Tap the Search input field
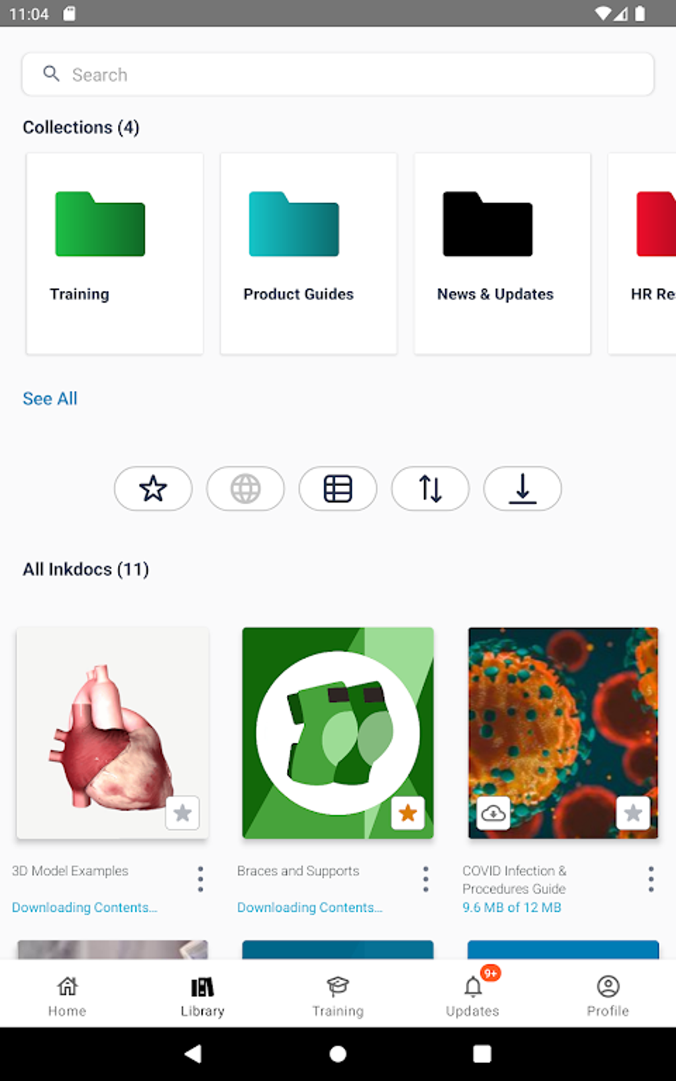 338,75
